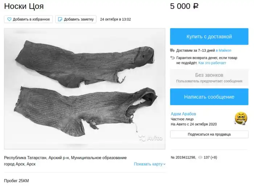Click the Купить с доставкой button
The image size is (254, 188).
209,36
